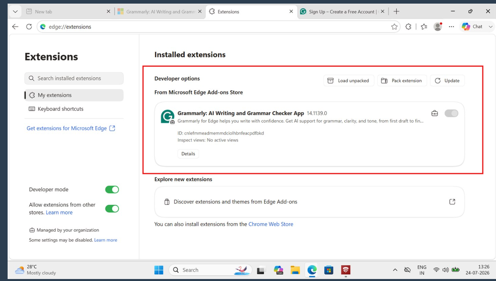Open the red Wi-Fi app taskbar icon
This screenshot has height=281, width=496.
coord(346,270)
